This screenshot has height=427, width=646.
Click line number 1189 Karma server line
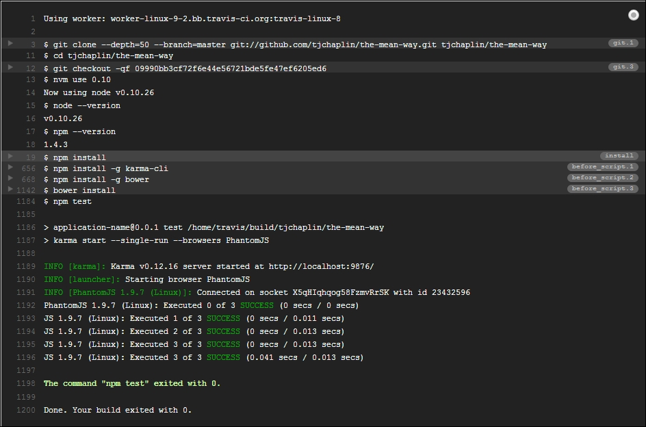[x=25, y=266]
